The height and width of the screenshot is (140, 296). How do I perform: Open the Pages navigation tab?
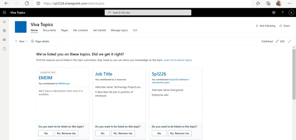point(64,30)
